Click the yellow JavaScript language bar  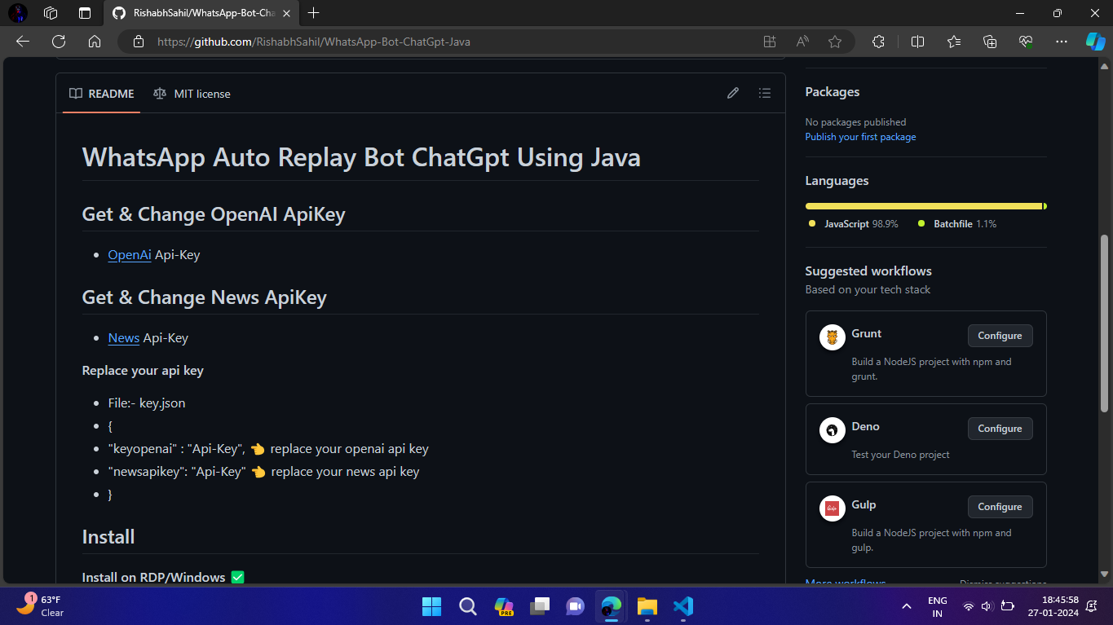pos(923,206)
